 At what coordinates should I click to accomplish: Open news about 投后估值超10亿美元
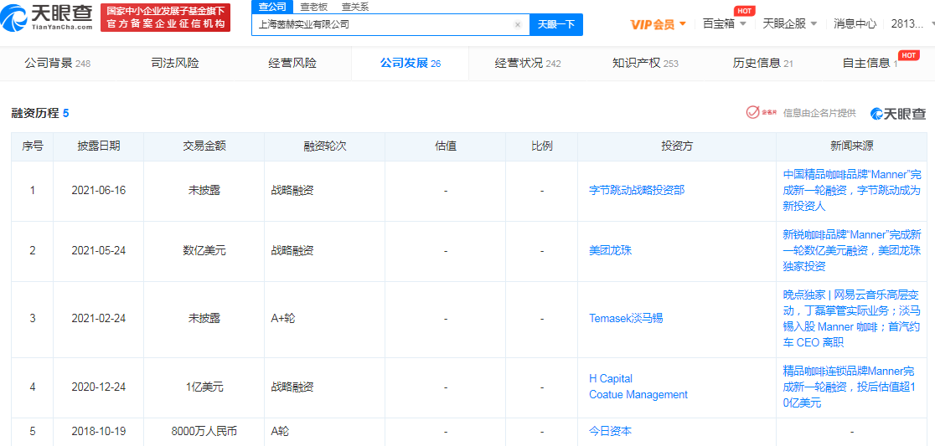point(851,387)
